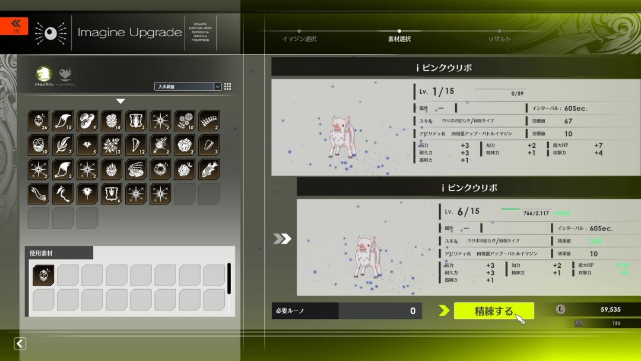
Task: Select the feather material with count 7
Action: tap(63, 145)
